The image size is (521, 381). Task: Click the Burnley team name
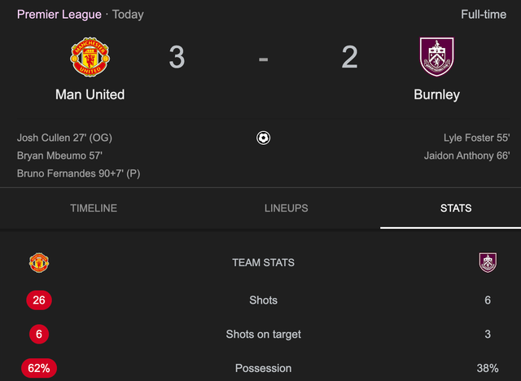(436, 94)
